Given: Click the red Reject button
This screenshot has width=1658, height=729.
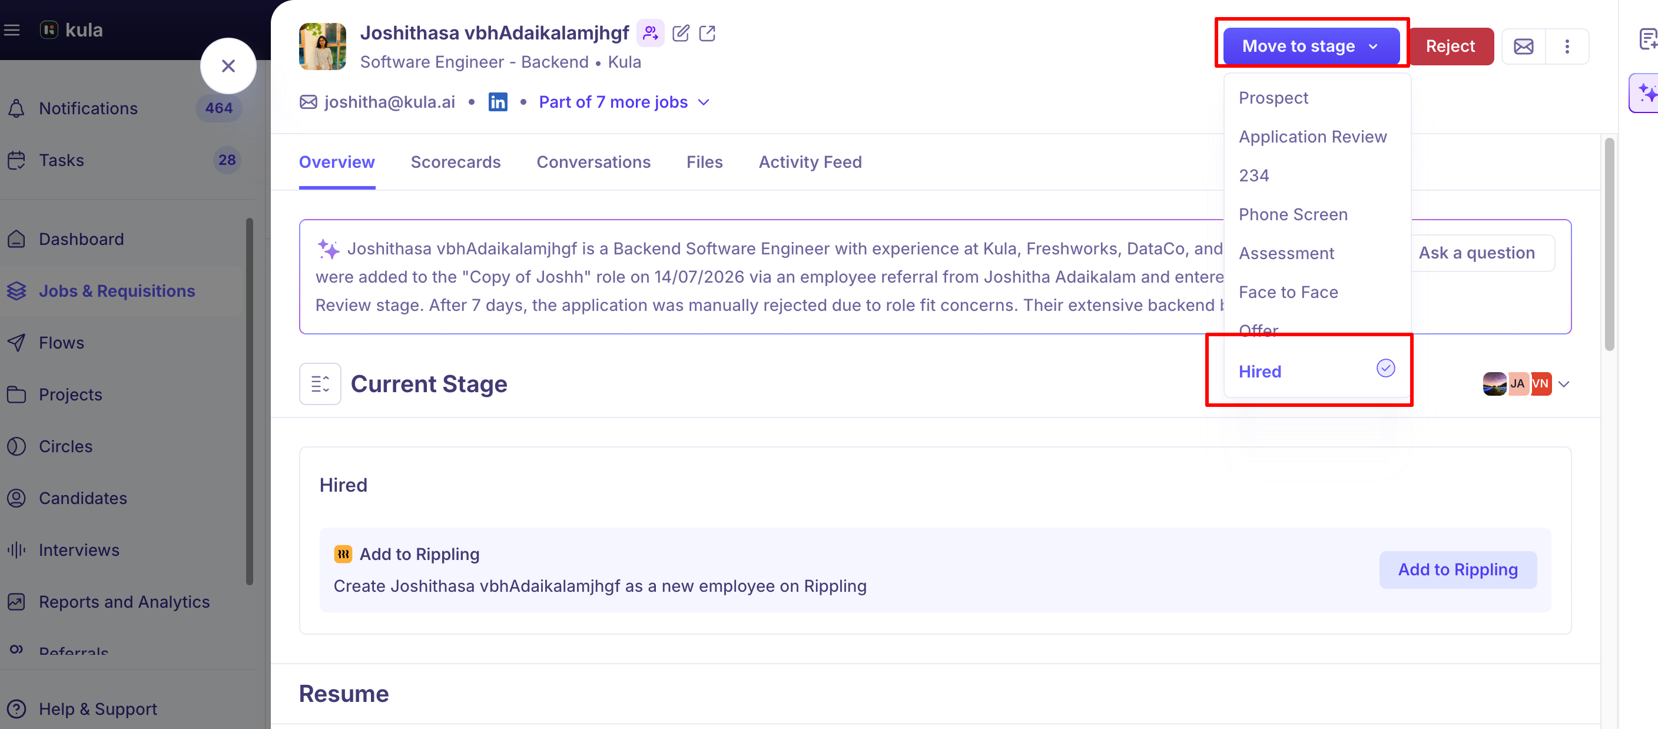Looking at the screenshot, I should pos(1450,47).
